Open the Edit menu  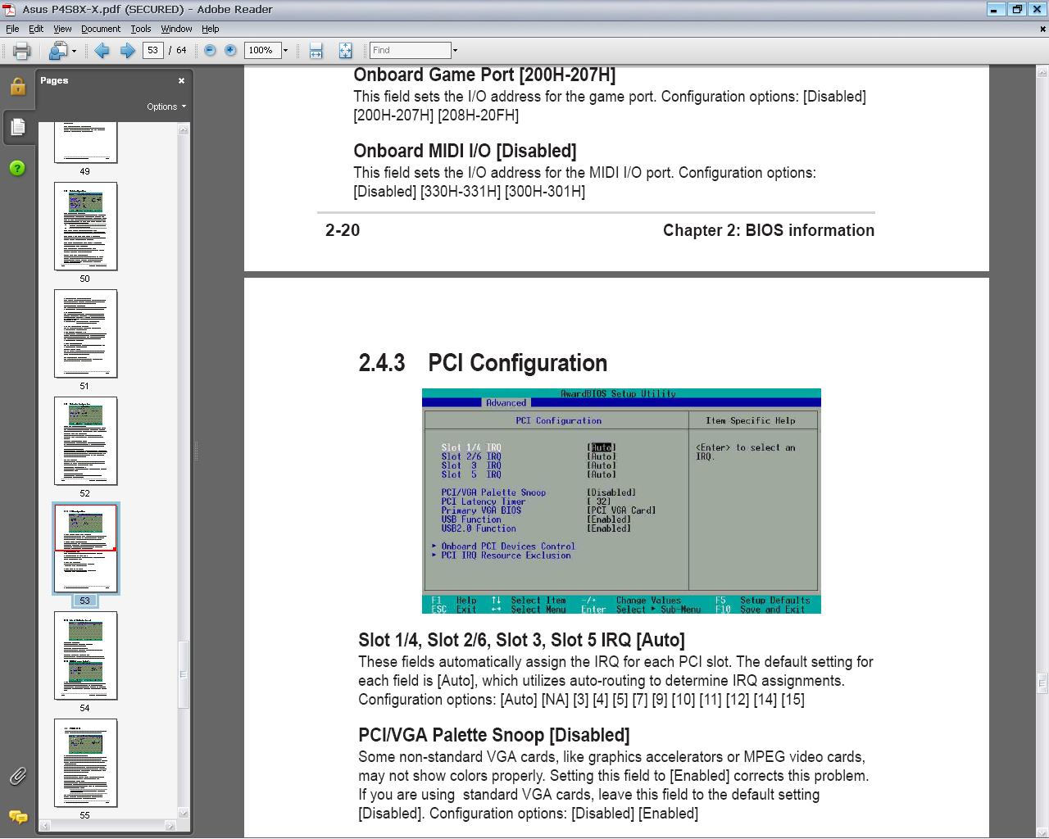(36, 29)
